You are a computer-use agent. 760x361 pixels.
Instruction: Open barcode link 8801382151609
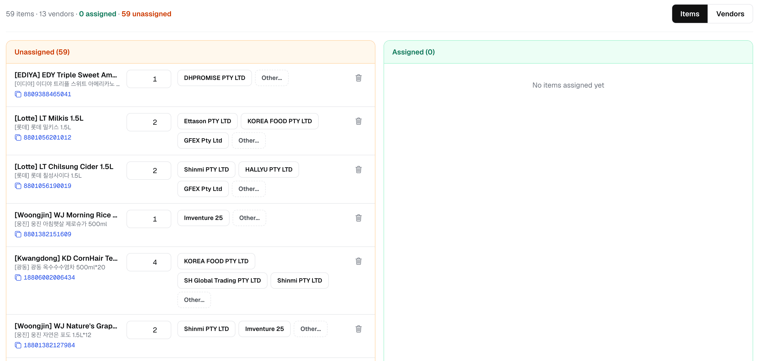47,234
